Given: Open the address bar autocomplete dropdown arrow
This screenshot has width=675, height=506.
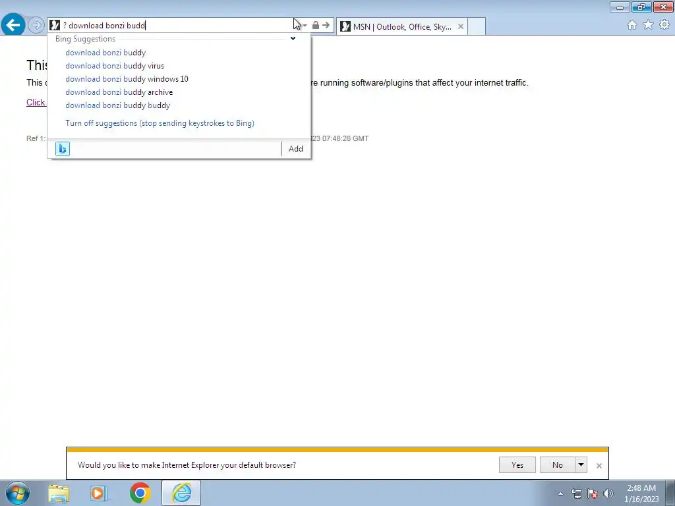Looking at the screenshot, I should click(x=305, y=26).
